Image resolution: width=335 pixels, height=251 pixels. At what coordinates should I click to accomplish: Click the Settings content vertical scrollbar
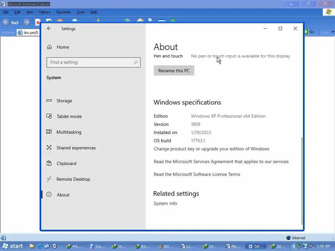pyautogui.click(x=302, y=180)
